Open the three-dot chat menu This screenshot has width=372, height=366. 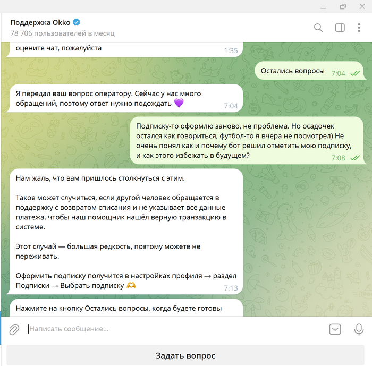pyautogui.click(x=359, y=28)
